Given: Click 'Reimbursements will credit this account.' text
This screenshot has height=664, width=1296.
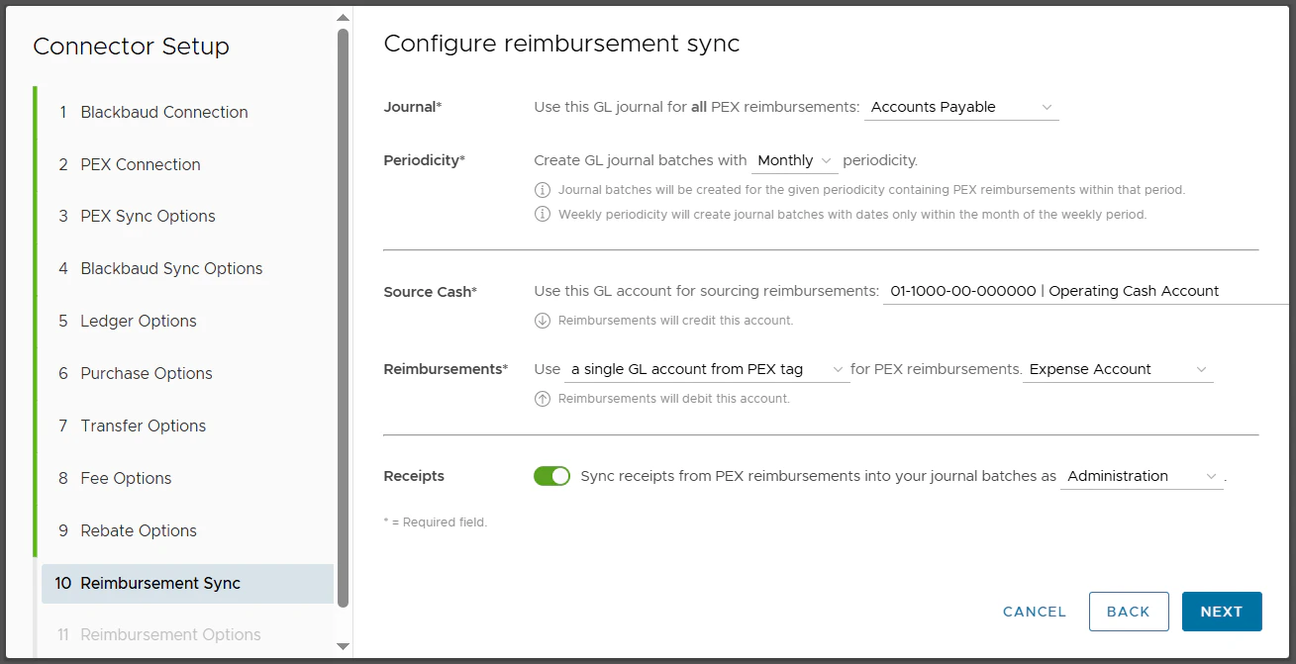Looking at the screenshot, I should pyautogui.click(x=675, y=321).
